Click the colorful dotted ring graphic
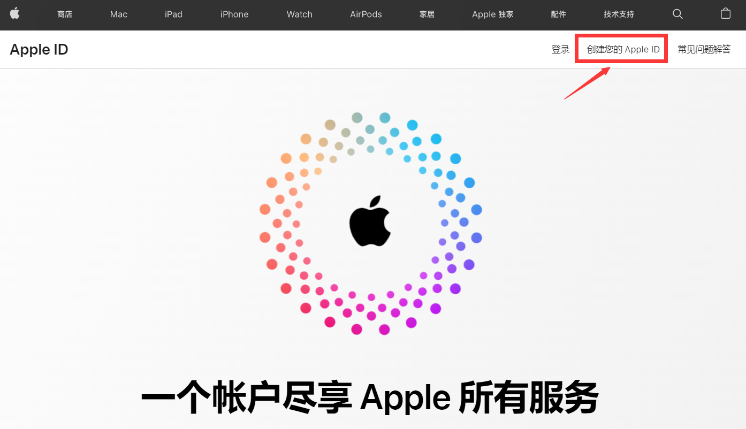 click(371, 224)
